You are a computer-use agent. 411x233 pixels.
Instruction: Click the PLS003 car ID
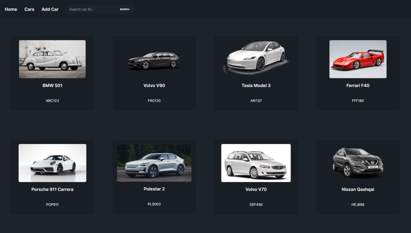[x=154, y=204]
